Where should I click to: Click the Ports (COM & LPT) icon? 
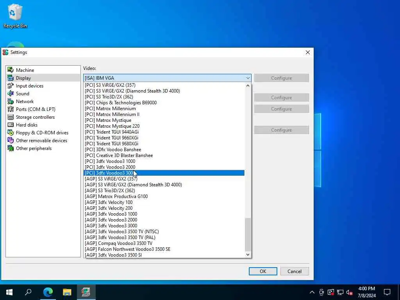[11, 109]
